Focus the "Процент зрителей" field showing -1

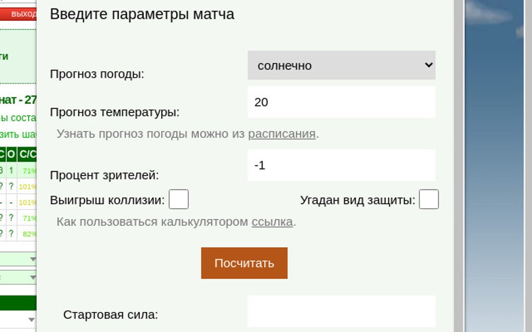[x=339, y=165]
